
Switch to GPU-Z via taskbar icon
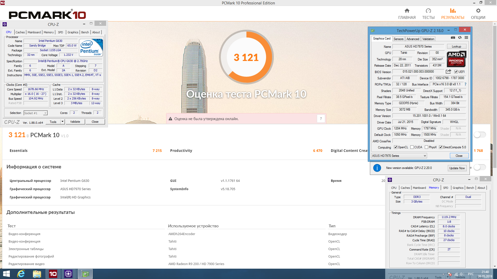click(85, 274)
